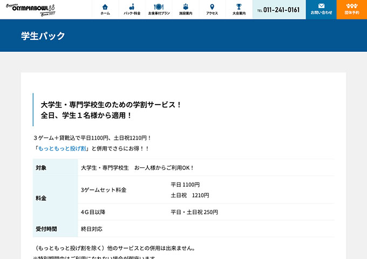Viewport: 367px width, 259px height.
Task: Open 大会案内 trophy icon
Action: (239, 7)
